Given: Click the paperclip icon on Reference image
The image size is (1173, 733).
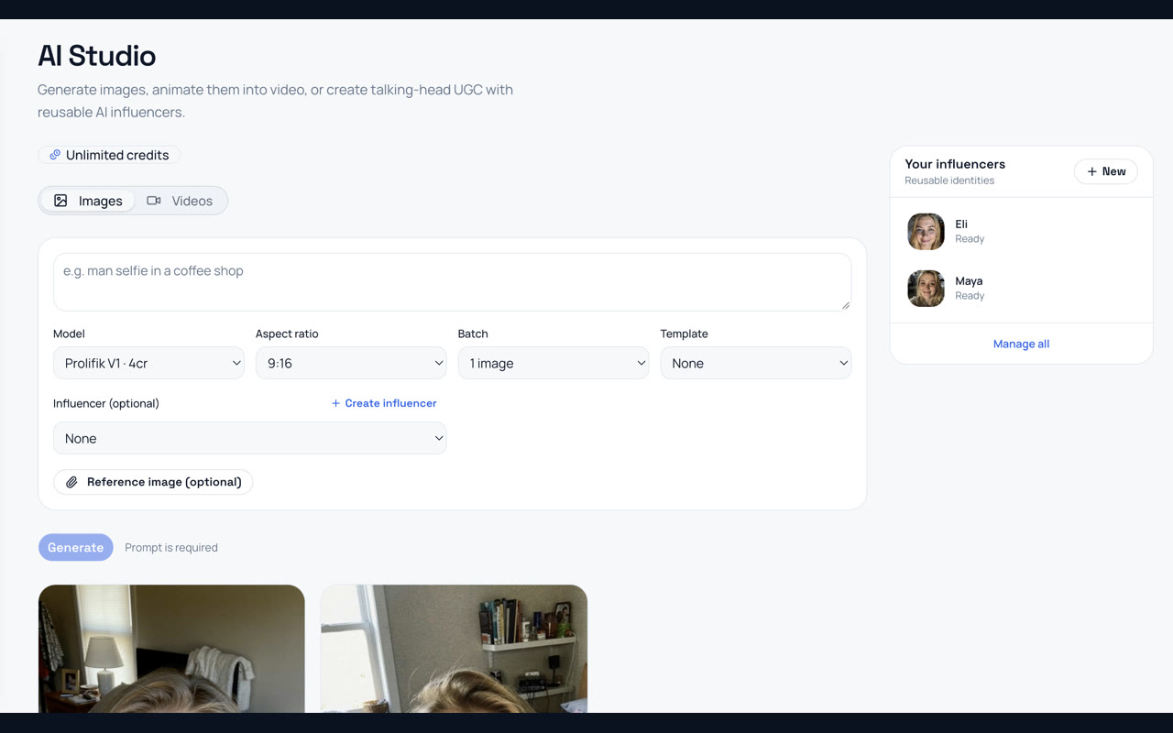Looking at the screenshot, I should tap(71, 482).
